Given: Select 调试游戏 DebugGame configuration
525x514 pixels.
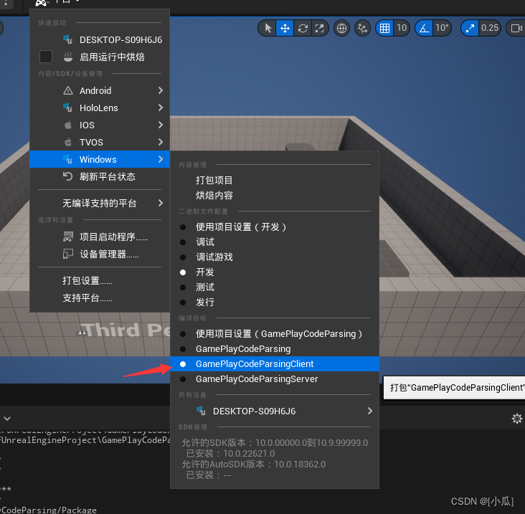Looking at the screenshot, I should [x=275, y=257].
